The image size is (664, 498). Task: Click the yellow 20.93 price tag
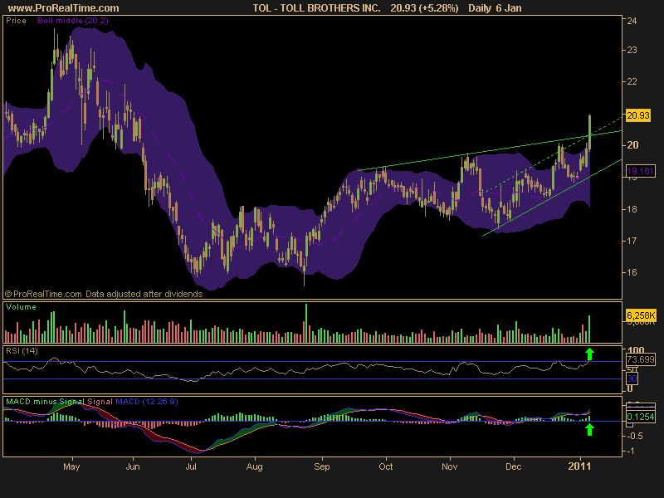click(x=638, y=115)
